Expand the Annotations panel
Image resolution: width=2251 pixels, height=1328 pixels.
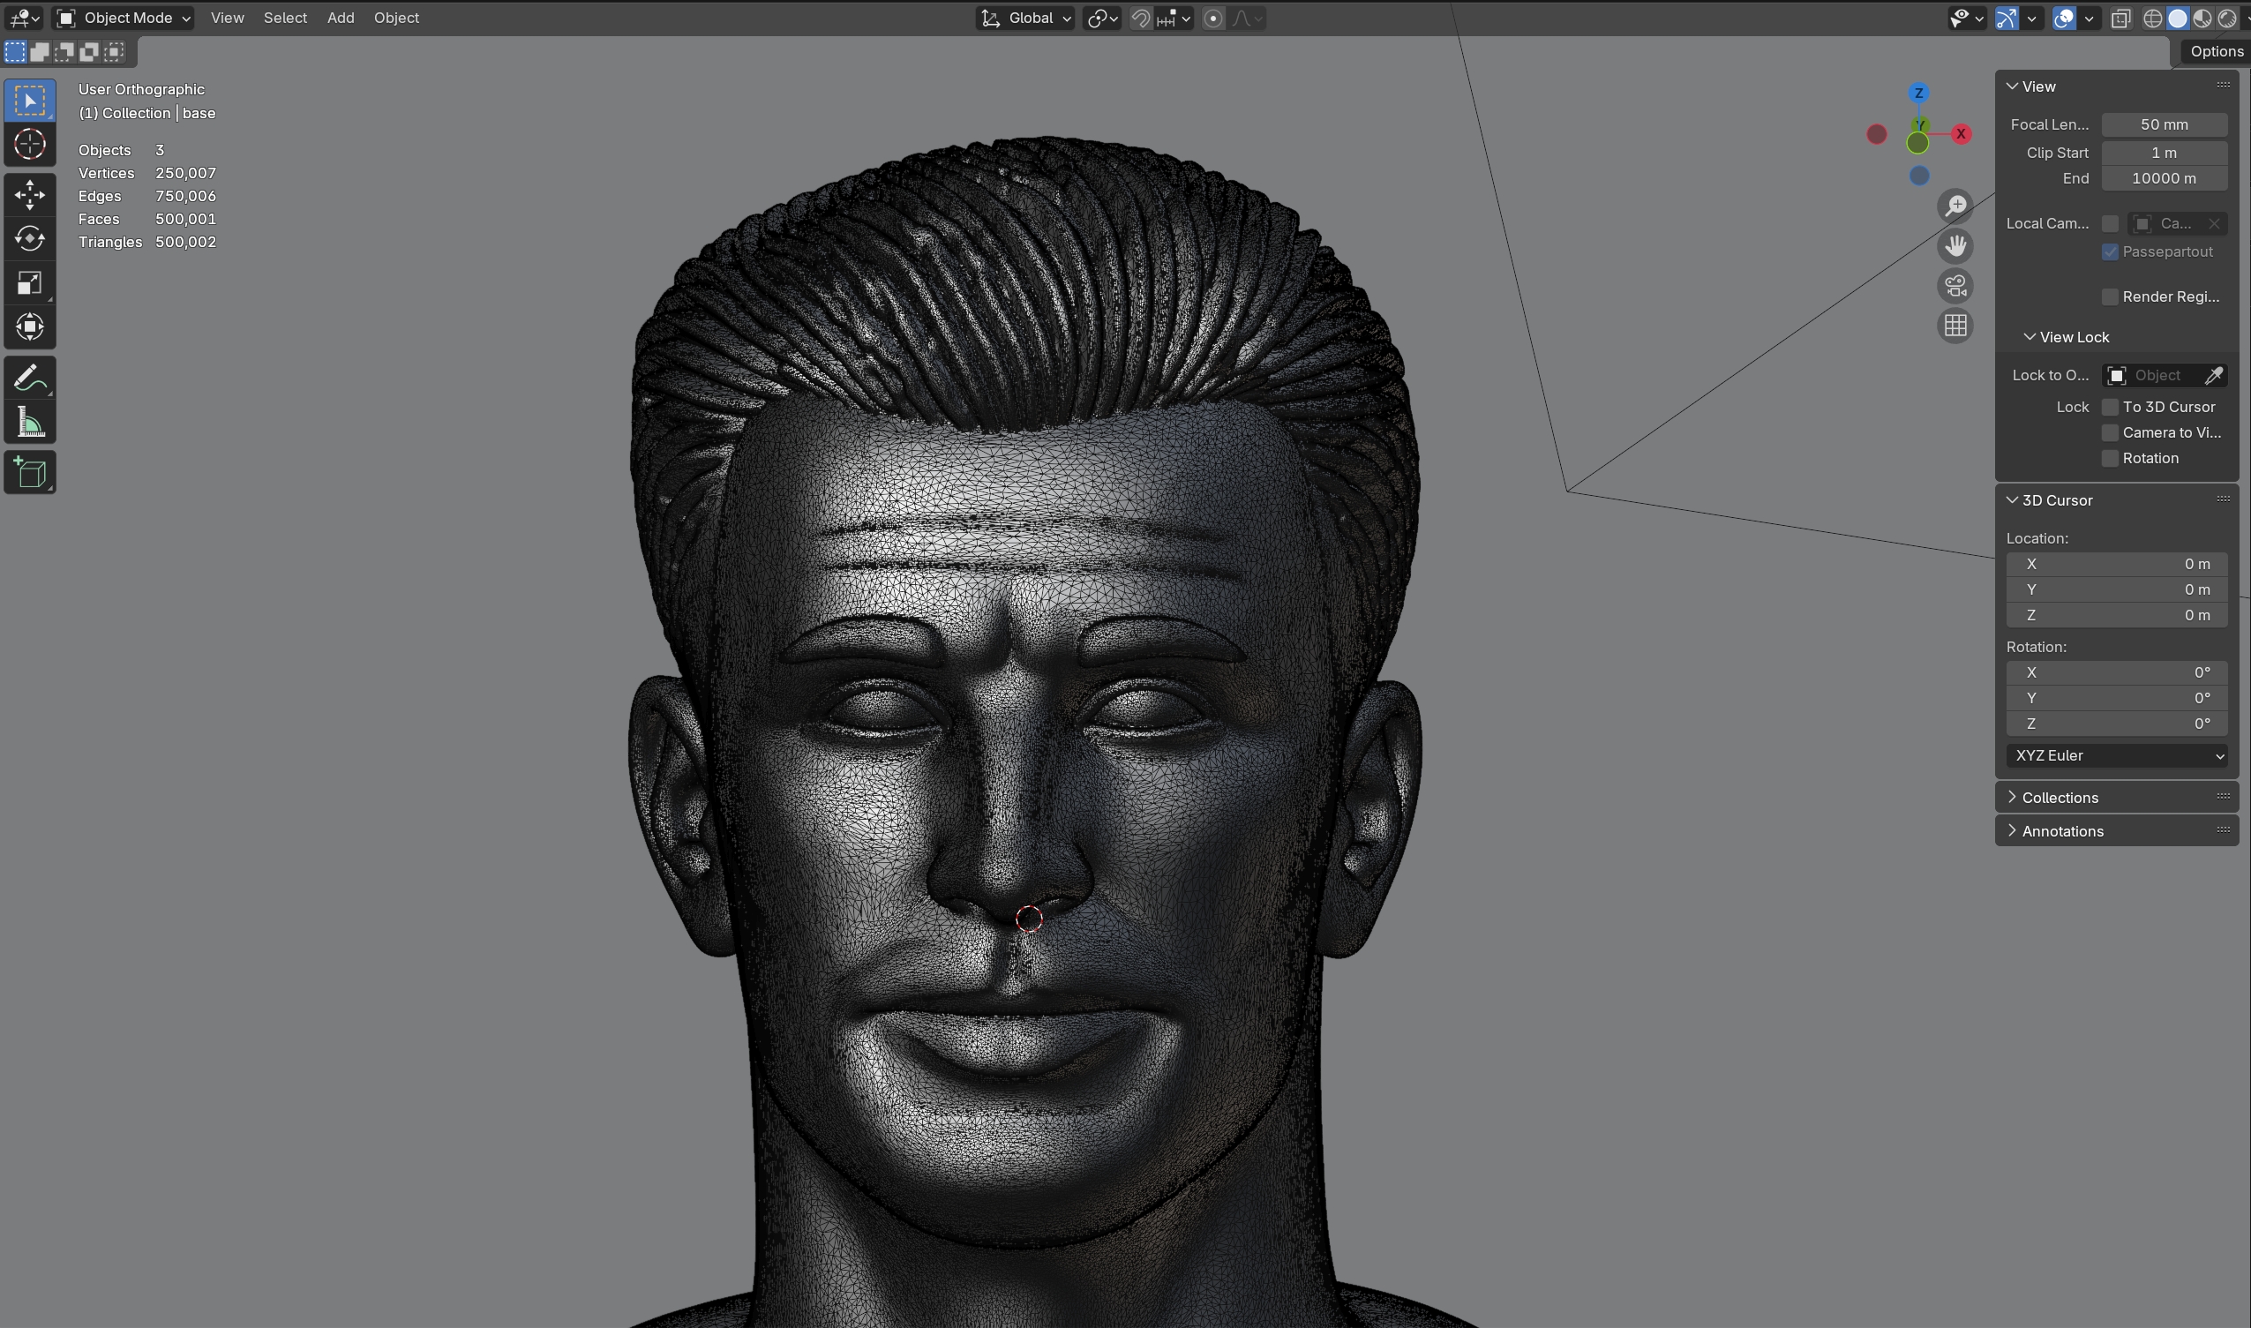pos(2061,831)
